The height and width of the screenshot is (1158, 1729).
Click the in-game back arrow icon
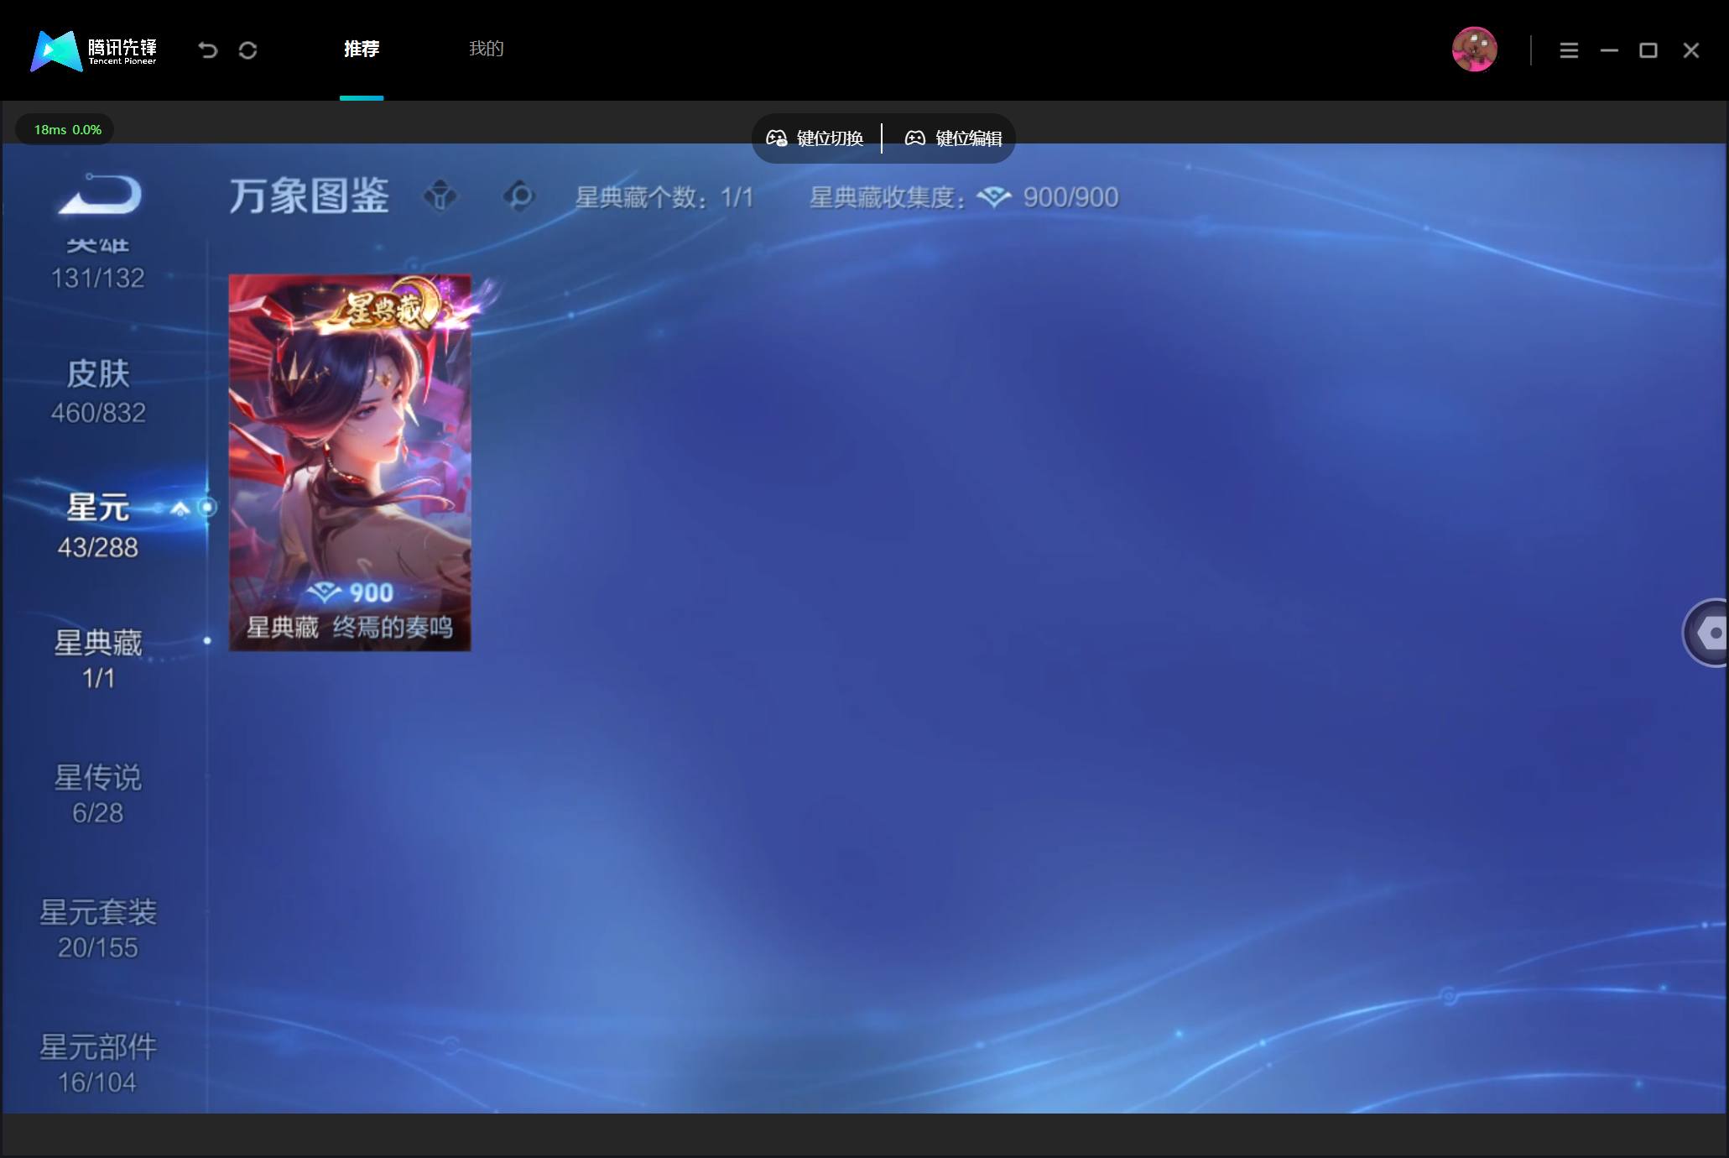(x=101, y=193)
